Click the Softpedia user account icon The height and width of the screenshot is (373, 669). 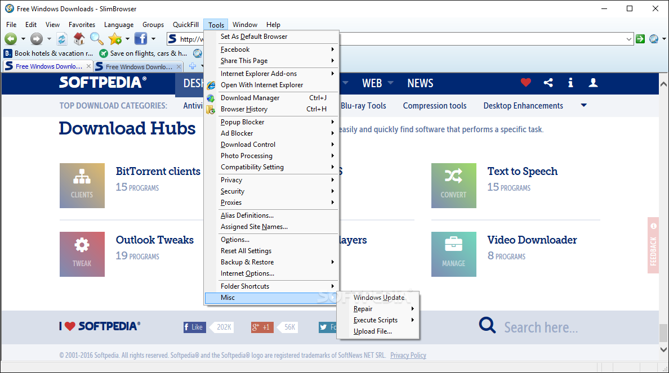(593, 83)
